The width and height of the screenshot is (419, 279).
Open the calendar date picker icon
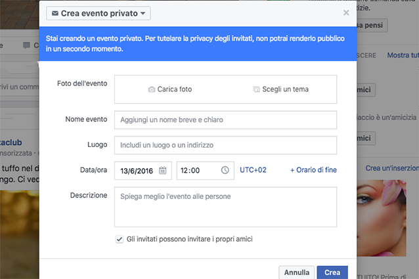163,170
